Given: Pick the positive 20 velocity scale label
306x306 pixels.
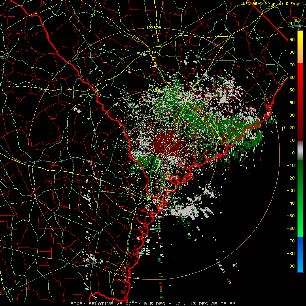Looking at the screenshot, I should (292, 128).
